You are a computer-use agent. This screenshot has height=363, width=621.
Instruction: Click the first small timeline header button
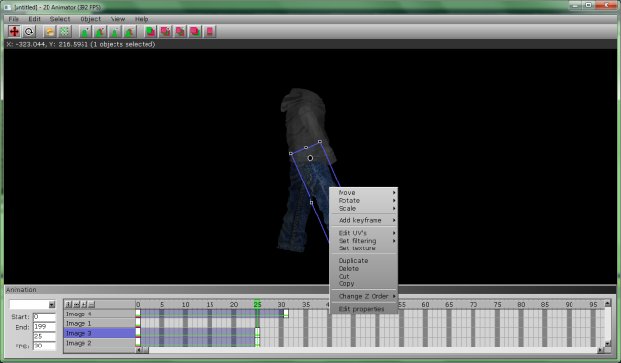point(69,305)
